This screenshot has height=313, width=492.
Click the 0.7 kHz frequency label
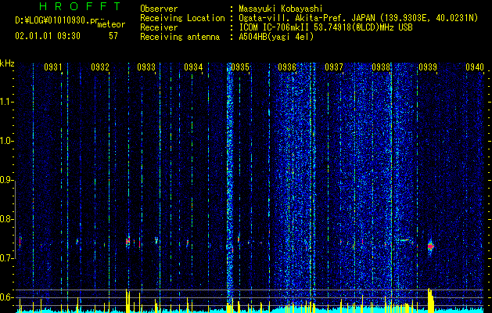click(x=6, y=258)
